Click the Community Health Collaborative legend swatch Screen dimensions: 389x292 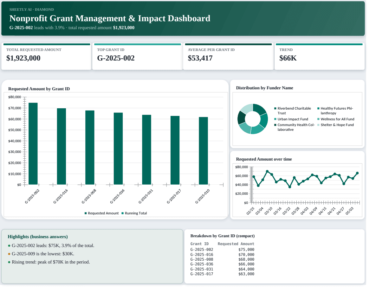(275, 125)
